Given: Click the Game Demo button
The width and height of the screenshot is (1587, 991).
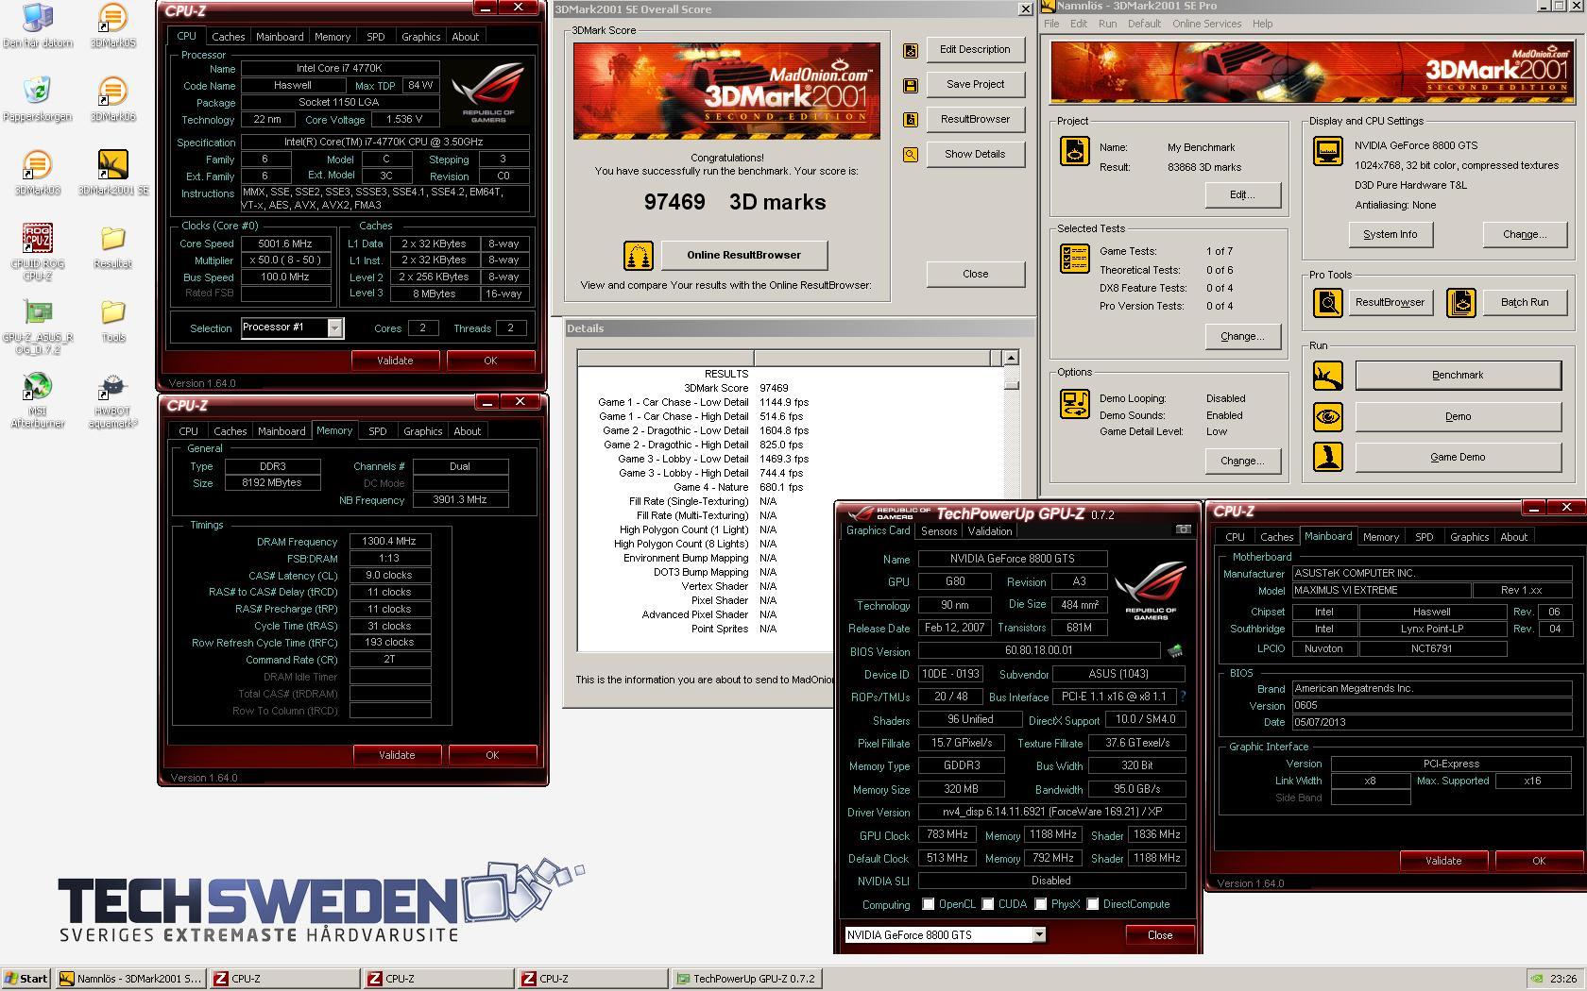Looking at the screenshot, I should pos(1458,457).
